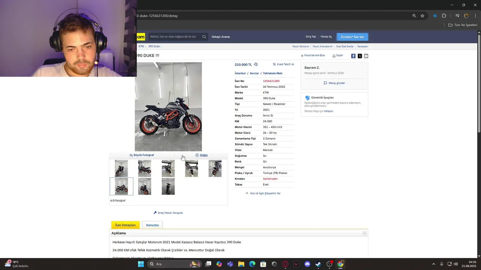
Task: Open Opera GX from the taskbar
Action: click(x=285, y=264)
